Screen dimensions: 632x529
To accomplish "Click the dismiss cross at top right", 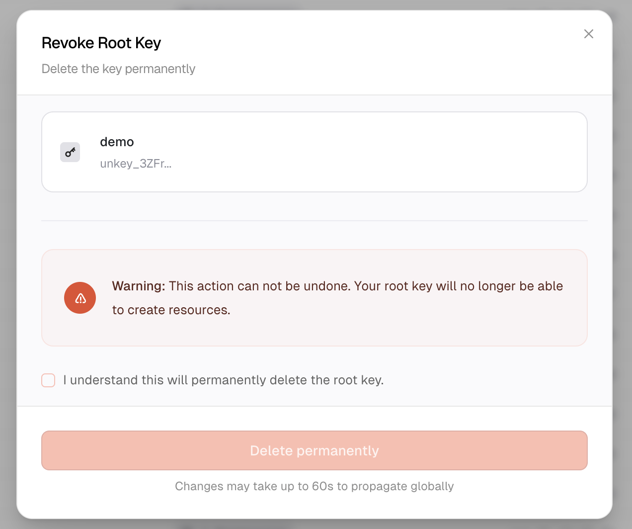I will point(589,34).
